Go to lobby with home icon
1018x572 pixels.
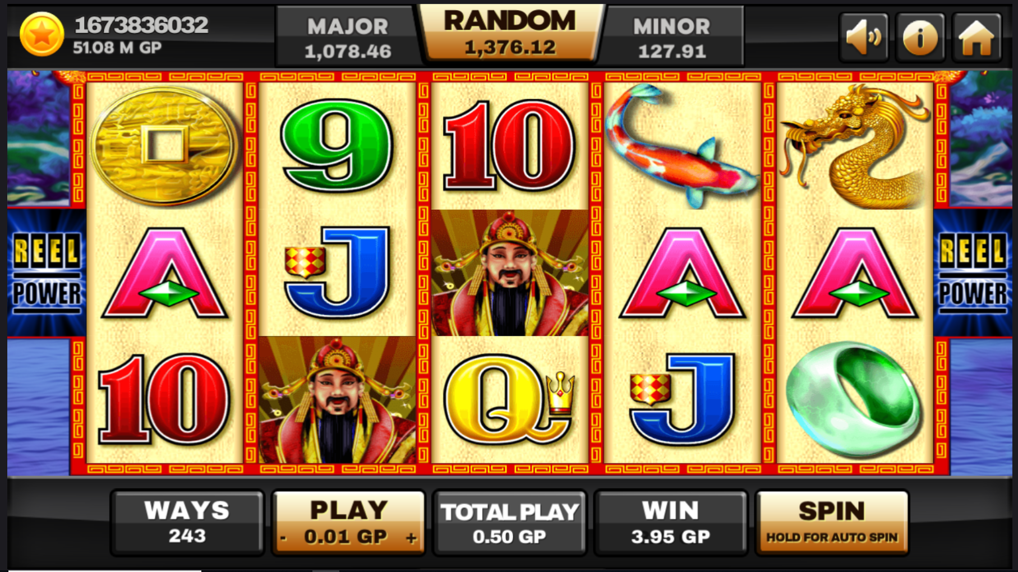[x=976, y=37]
